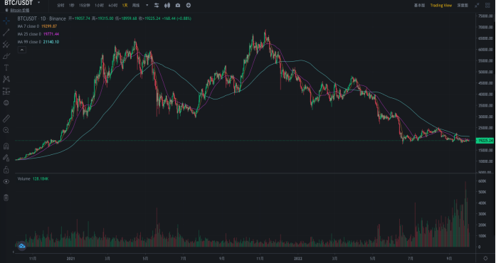Select the 4小时 interval
The width and height of the screenshot is (496, 263).
[113, 6]
